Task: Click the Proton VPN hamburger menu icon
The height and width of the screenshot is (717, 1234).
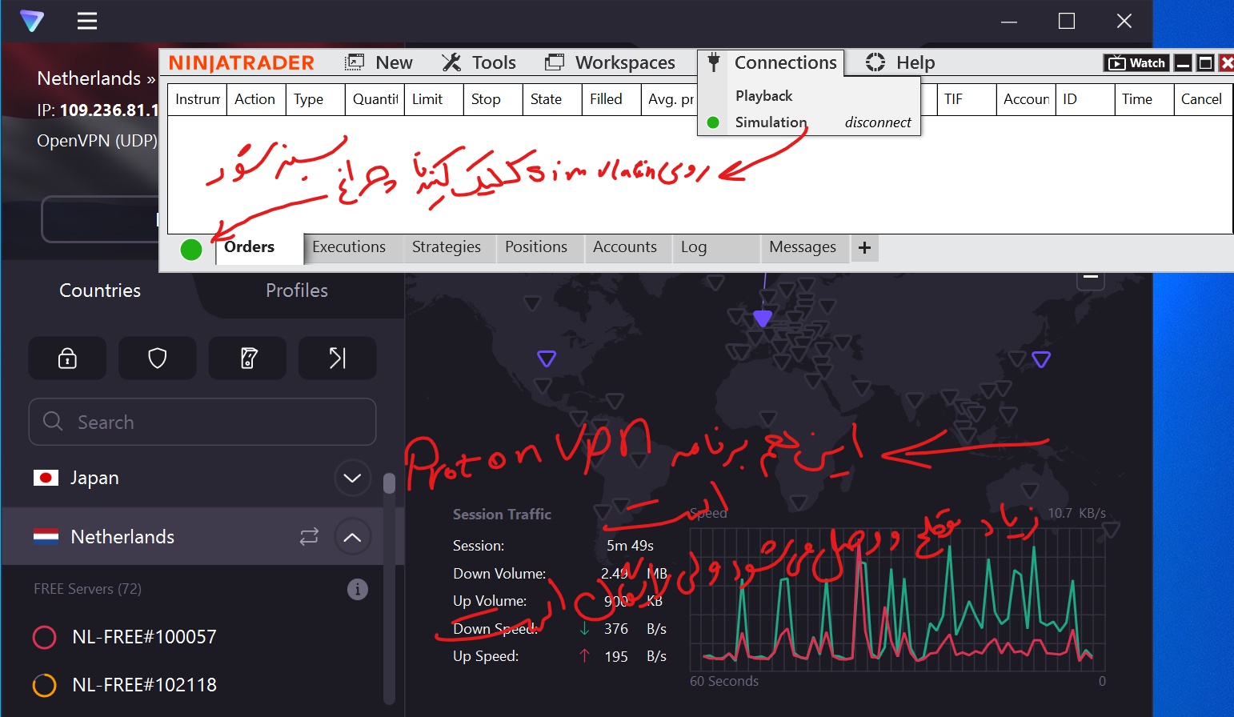Action: (87, 22)
